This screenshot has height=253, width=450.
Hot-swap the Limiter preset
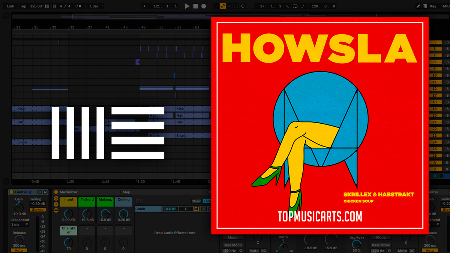40,192
